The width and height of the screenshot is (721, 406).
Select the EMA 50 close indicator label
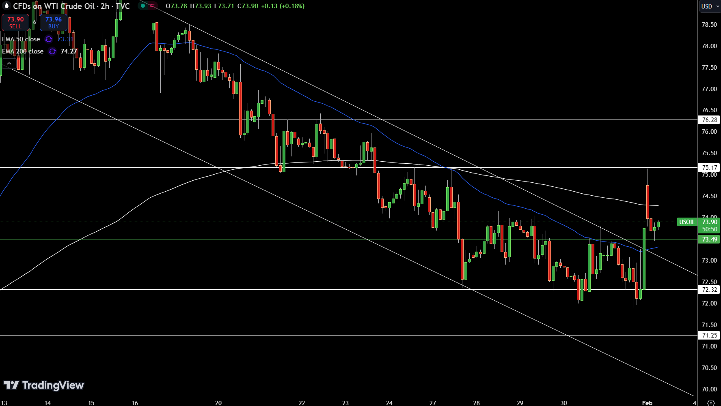[21, 39]
